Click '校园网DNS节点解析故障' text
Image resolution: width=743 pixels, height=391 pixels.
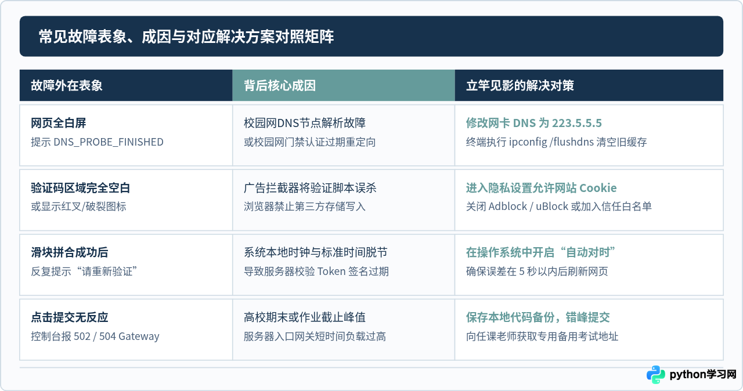point(305,123)
